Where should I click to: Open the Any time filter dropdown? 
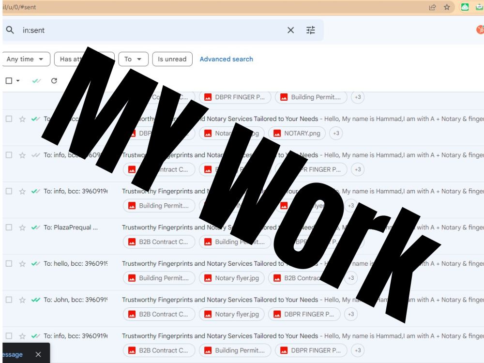(25, 59)
